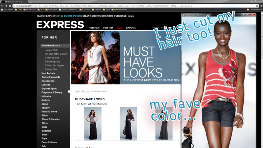This screenshot has width=263, height=148.
Task: Expand the Other bookmarks folder
Action: coord(254,10)
